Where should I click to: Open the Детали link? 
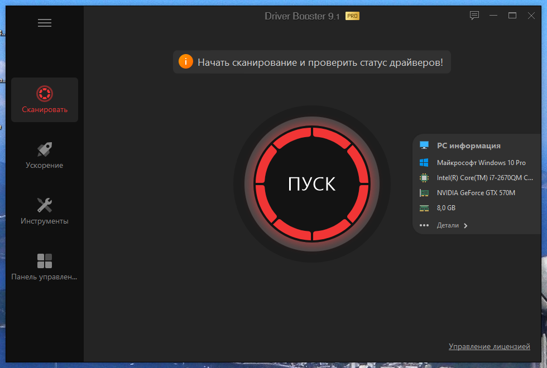[x=448, y=225]
